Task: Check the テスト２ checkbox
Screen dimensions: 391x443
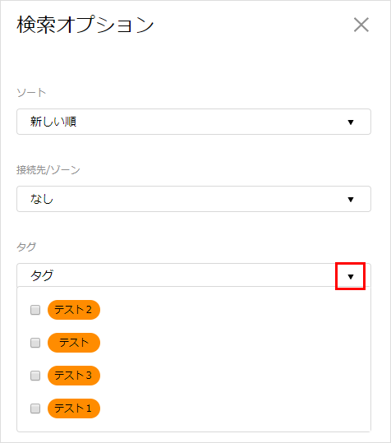Action: (35, 310)
